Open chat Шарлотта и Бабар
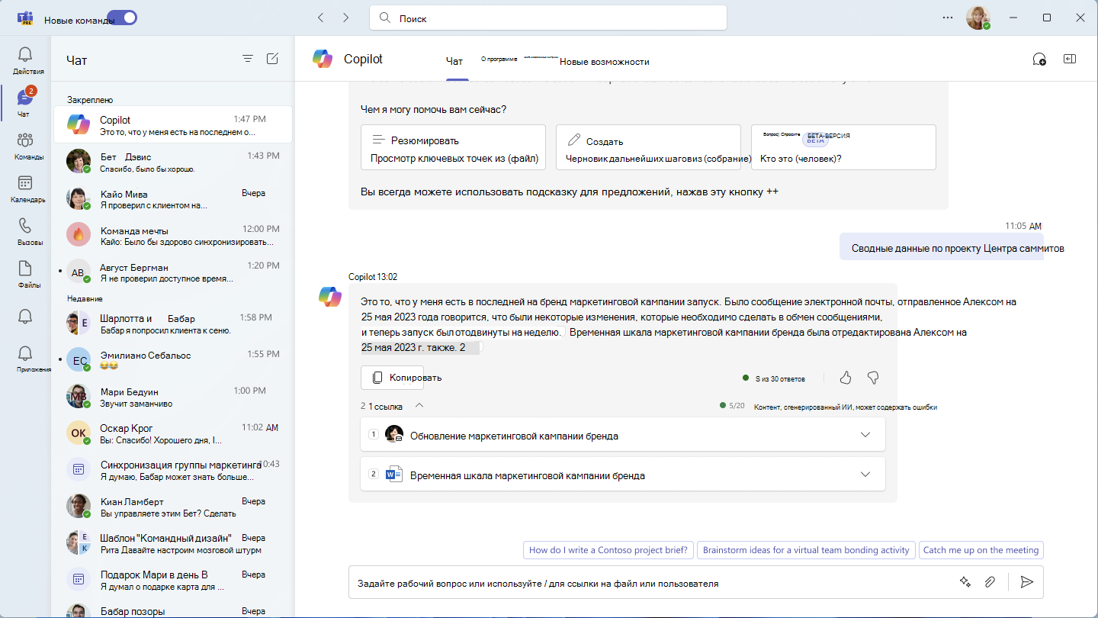 pos(173,323)
